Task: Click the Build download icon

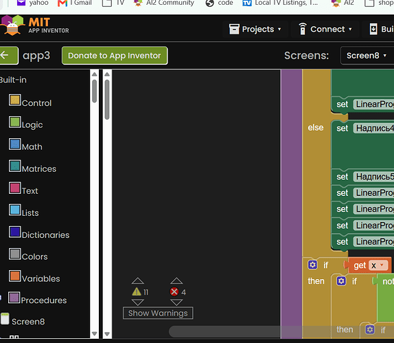Action: 373,29
